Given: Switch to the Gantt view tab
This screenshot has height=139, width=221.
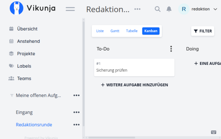Looking at the screenshot, I should point(115,31).
